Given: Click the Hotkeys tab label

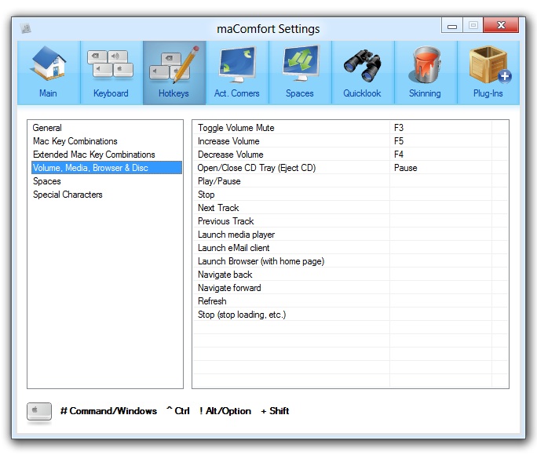Looking at the screenshot, I should [x=174, y=93].
